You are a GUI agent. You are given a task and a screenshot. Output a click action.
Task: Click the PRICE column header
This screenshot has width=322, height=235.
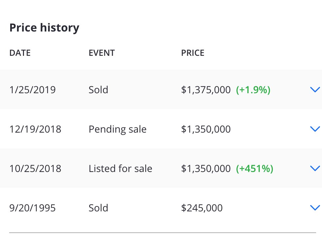pyautogui.click(x=193, y=53)
